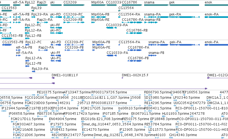Open protein label RpL39-PA
The height and width of the screenshot is (139, 228).
pyautogui.click(x=40, y=69)
